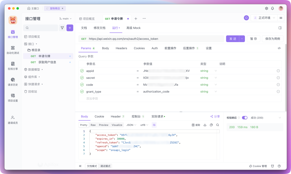Click the request URL field
The height and width of the screenshot is (174, 291).
tap(151, 39)
